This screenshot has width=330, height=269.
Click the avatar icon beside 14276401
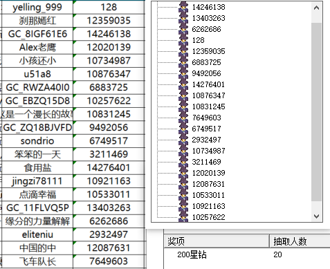click(x=183, y=84)
